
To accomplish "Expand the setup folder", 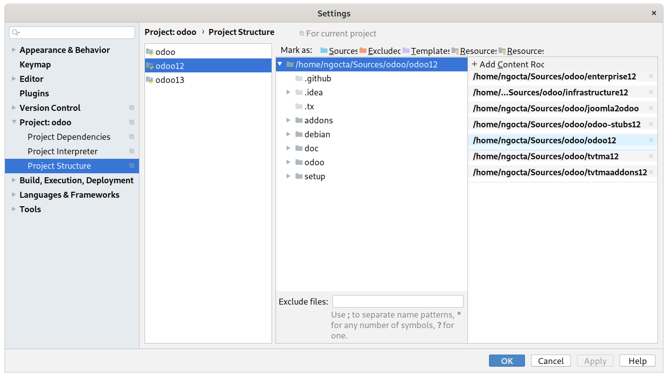I will [288, 176].
